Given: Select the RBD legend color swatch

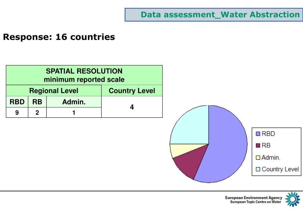Looking at the screenshot, I should [x=258, y=134].
